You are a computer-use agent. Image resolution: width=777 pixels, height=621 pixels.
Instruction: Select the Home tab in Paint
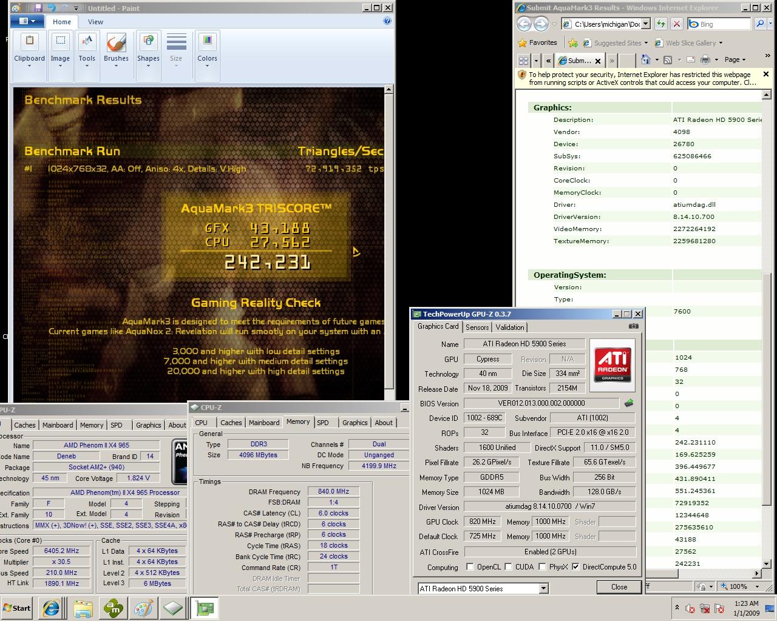click(x=62, y=21)
